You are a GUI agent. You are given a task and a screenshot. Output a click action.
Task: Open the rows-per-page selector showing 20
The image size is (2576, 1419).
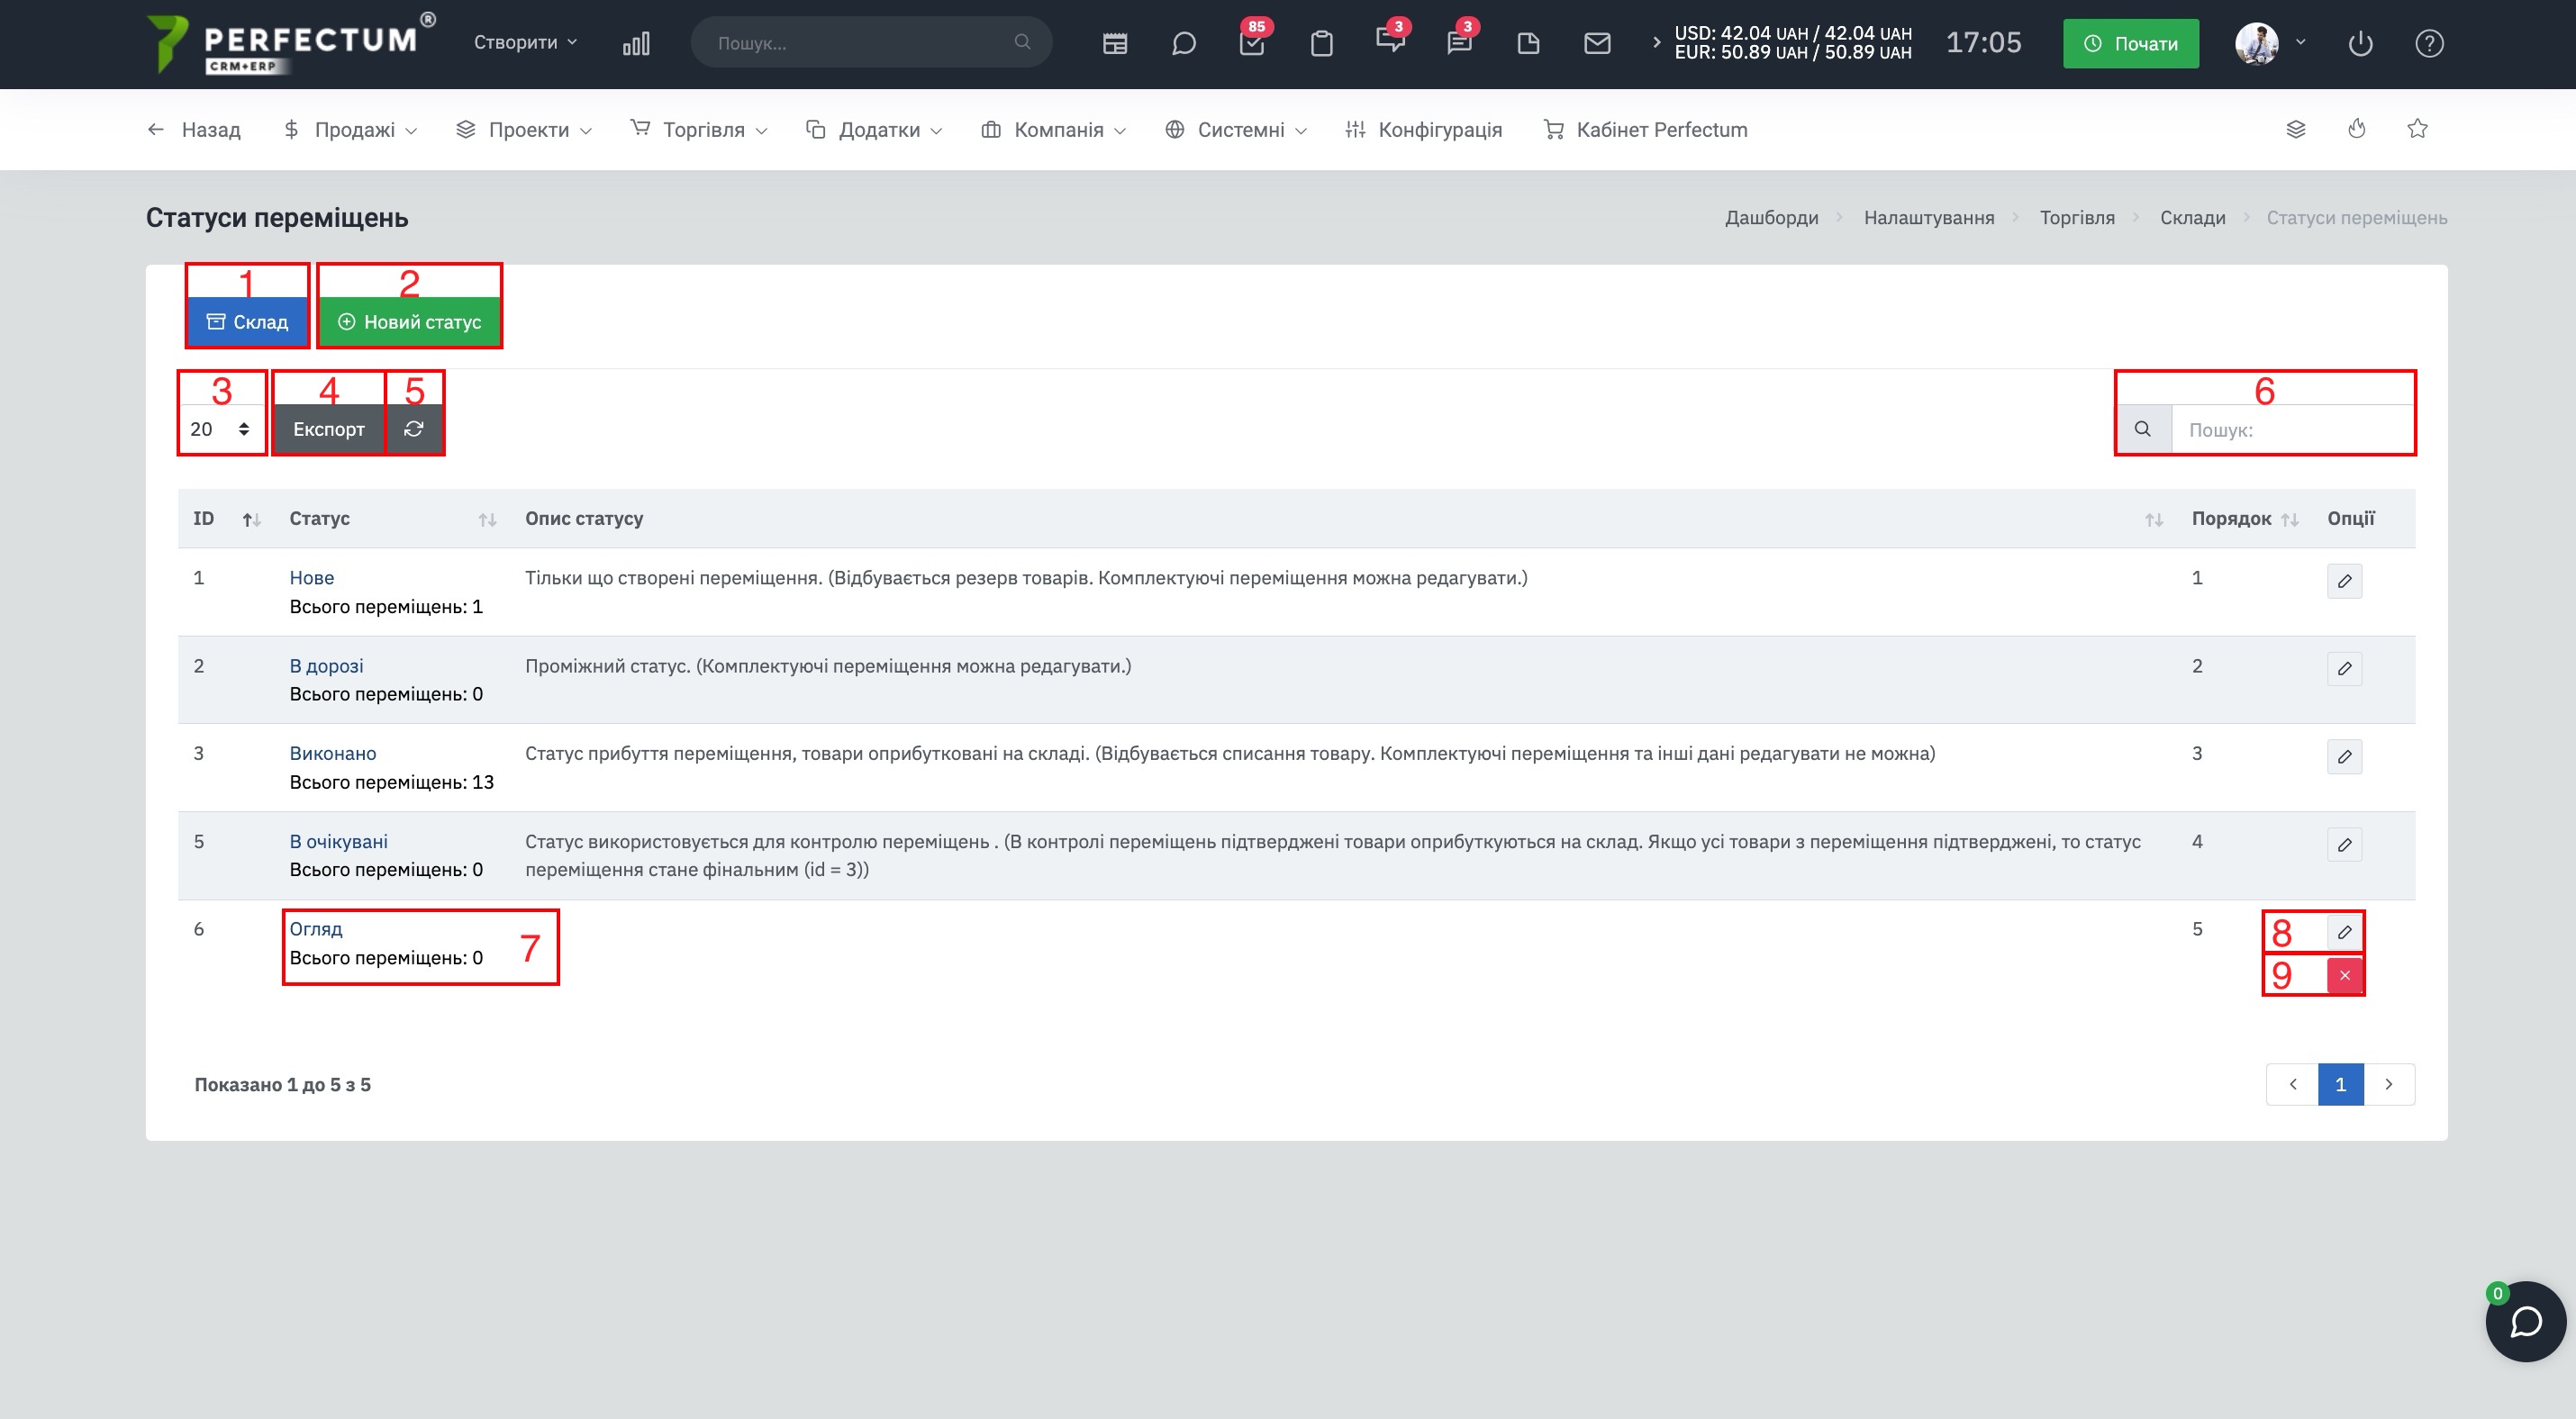pyautogui.click(x=220, y=429)
